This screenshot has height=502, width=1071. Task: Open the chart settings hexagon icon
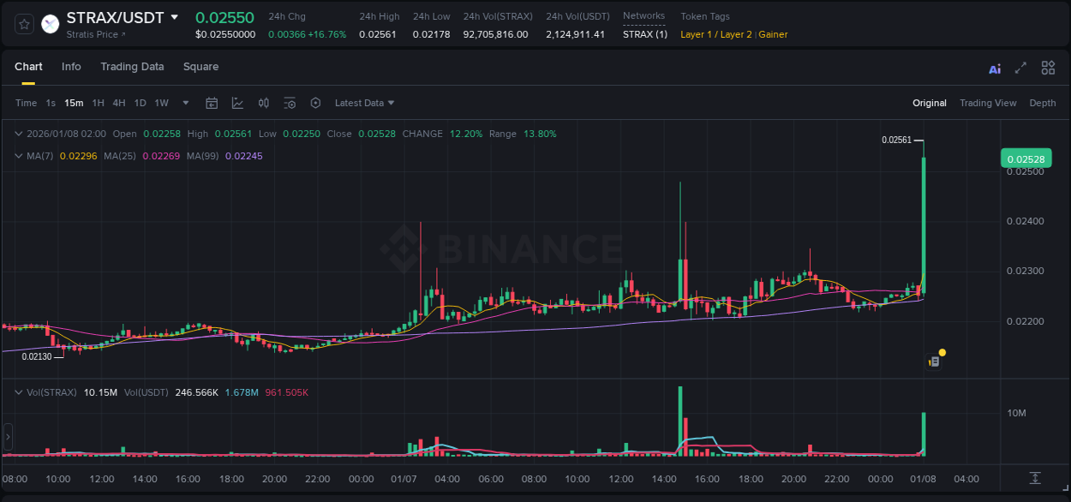click(315, 102)
